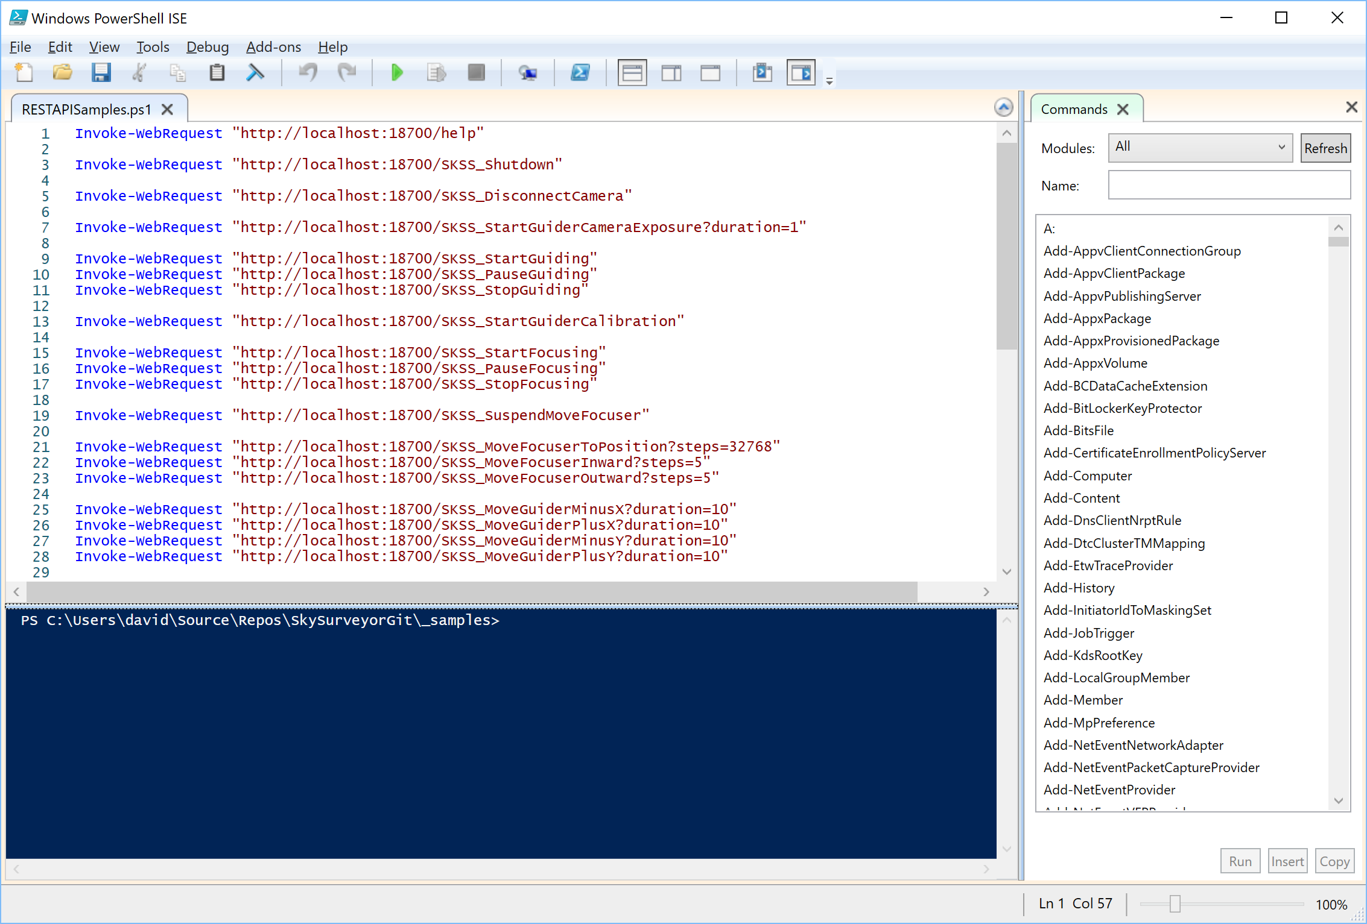The height and width of the screenshot is (924, 1367).
Task: Select RESTAPISamples.ps1 script tab
Action: [86, 110]
